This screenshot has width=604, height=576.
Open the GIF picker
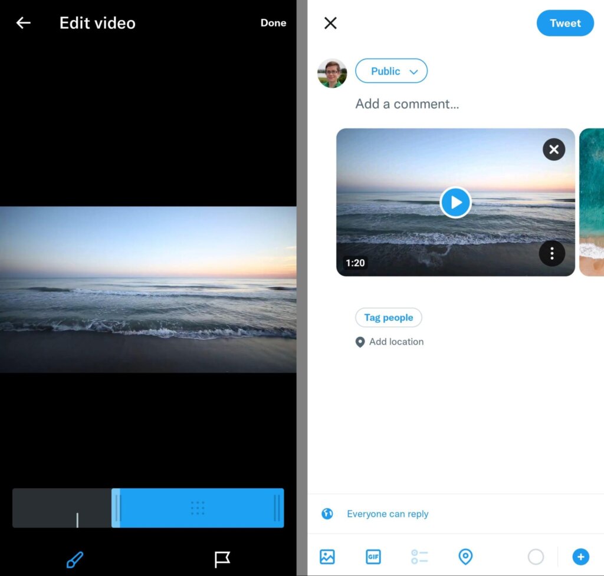[373, 557]
